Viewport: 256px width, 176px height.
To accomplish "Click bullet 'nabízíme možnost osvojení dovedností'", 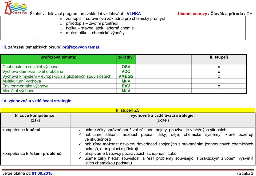I will [x=169, y=146].
